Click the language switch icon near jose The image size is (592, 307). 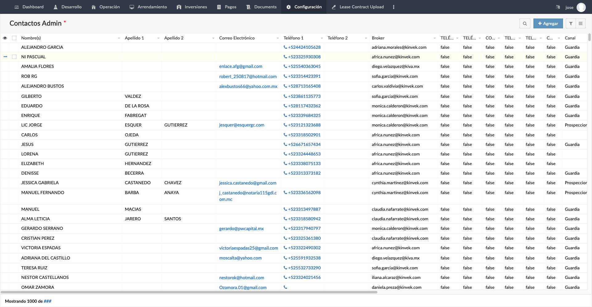pos(558,7)
